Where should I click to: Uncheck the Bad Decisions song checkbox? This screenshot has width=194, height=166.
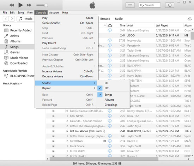tap(53, 111)
